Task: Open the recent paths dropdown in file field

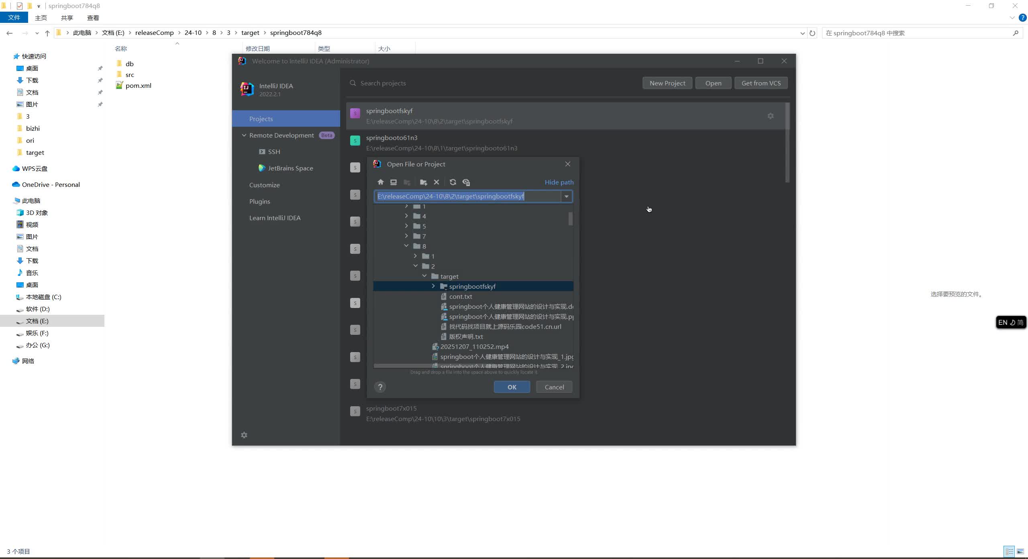Action: click(566, 196)
